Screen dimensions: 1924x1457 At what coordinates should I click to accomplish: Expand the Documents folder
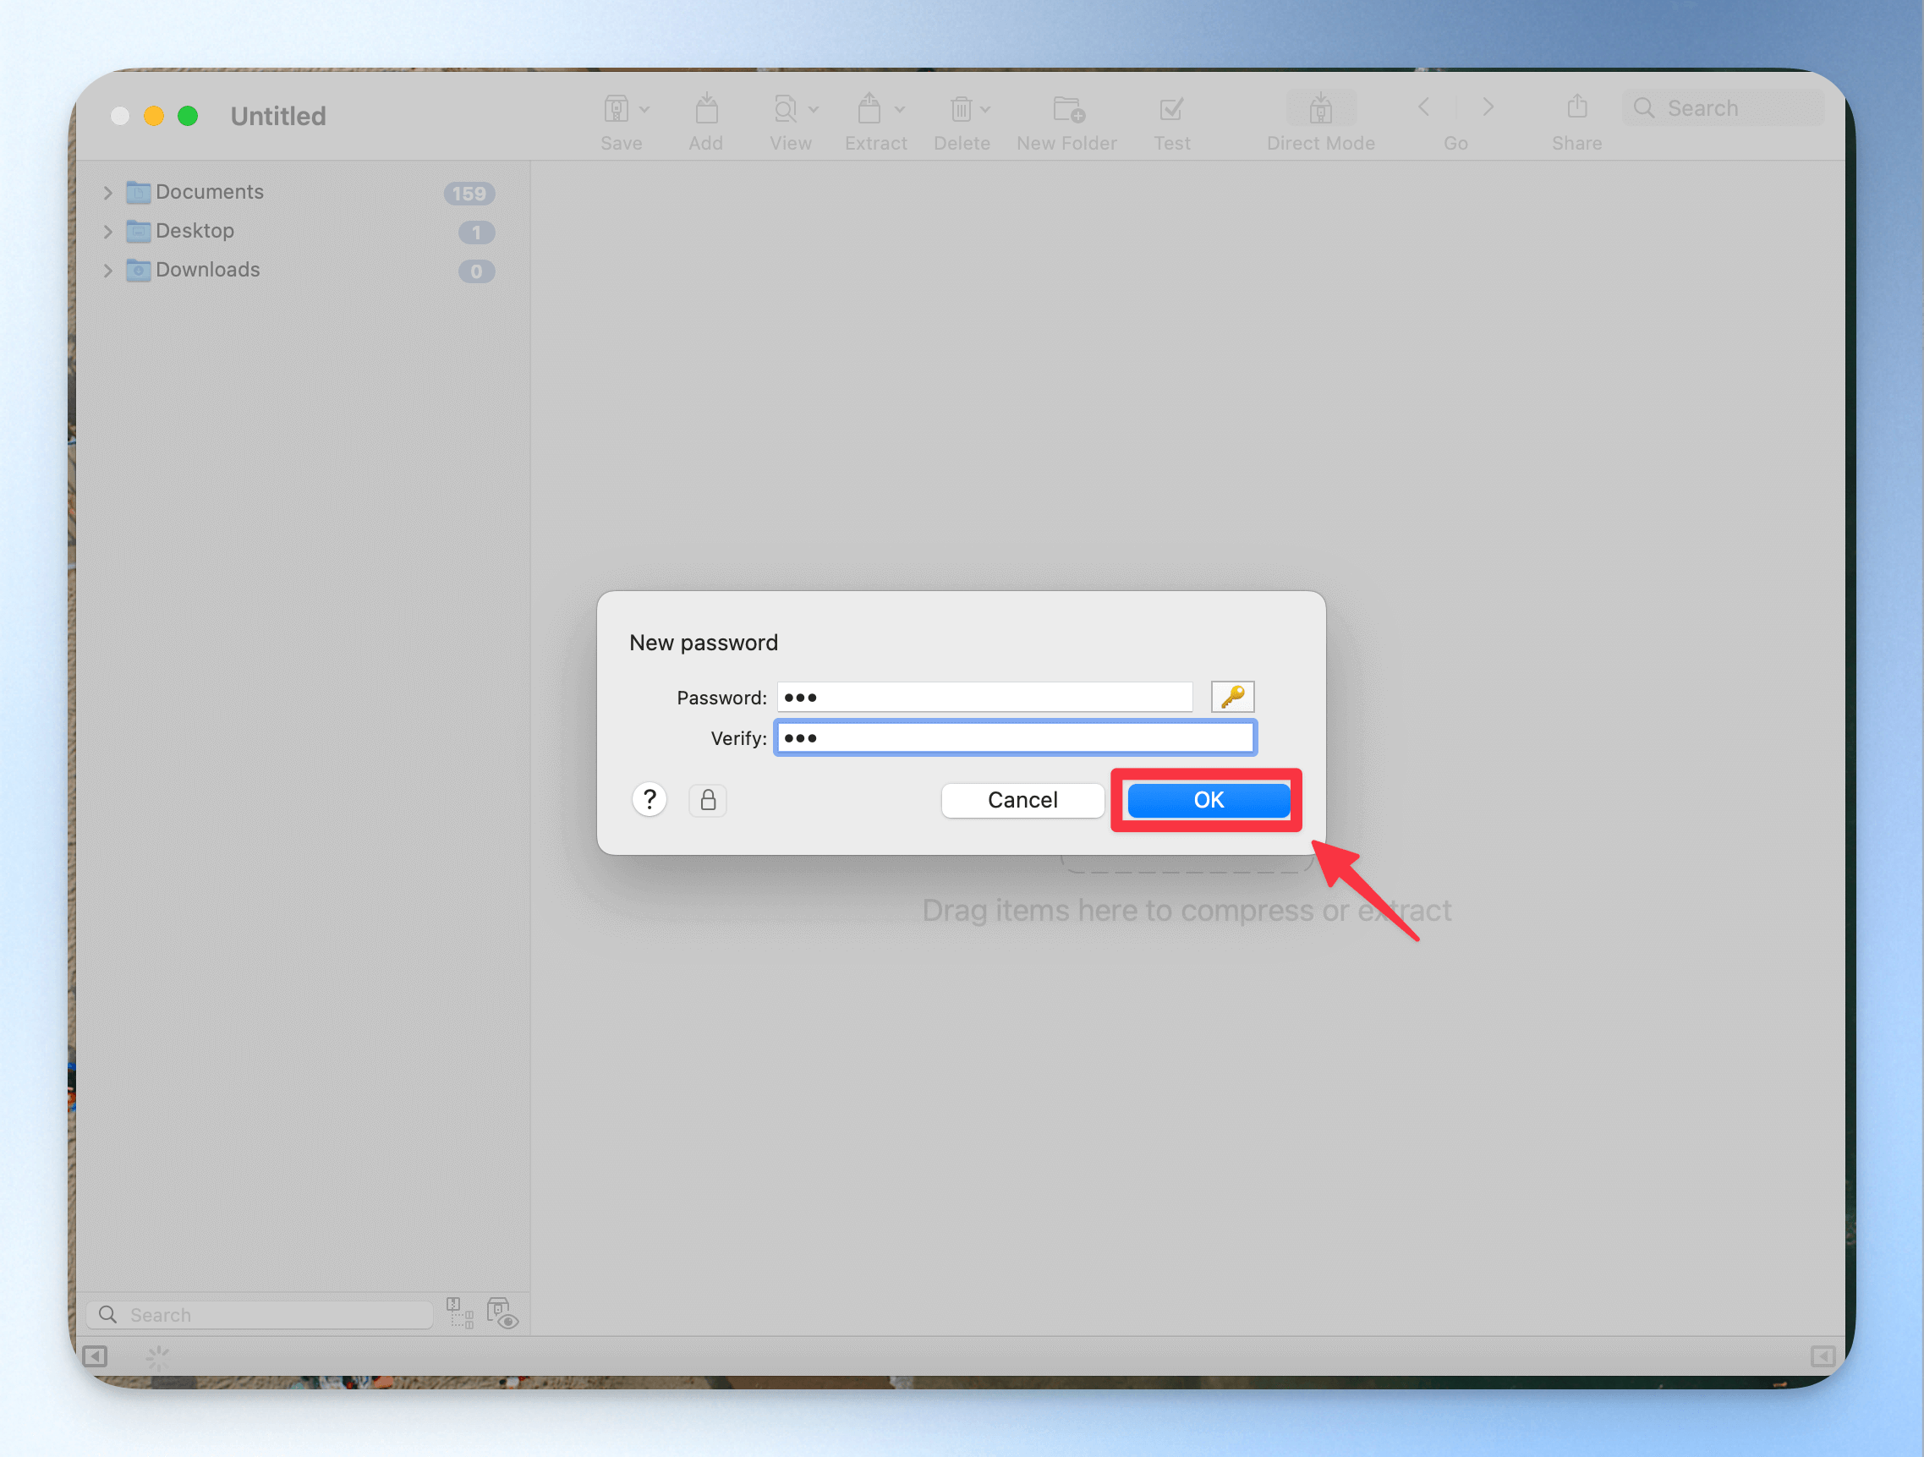[x=108, y=192]
